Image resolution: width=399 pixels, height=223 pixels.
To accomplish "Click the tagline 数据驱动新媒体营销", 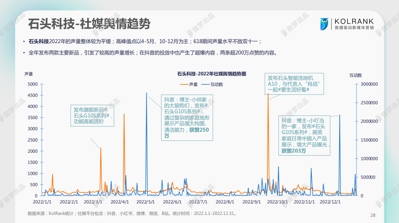I will [x=354, y=28].
